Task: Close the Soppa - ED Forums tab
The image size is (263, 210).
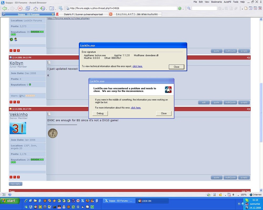Action: pos(53,14)
